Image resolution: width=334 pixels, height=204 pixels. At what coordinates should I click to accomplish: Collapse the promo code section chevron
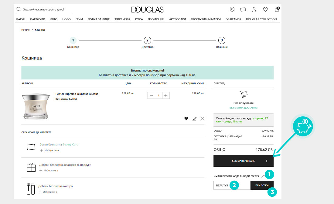263,176
